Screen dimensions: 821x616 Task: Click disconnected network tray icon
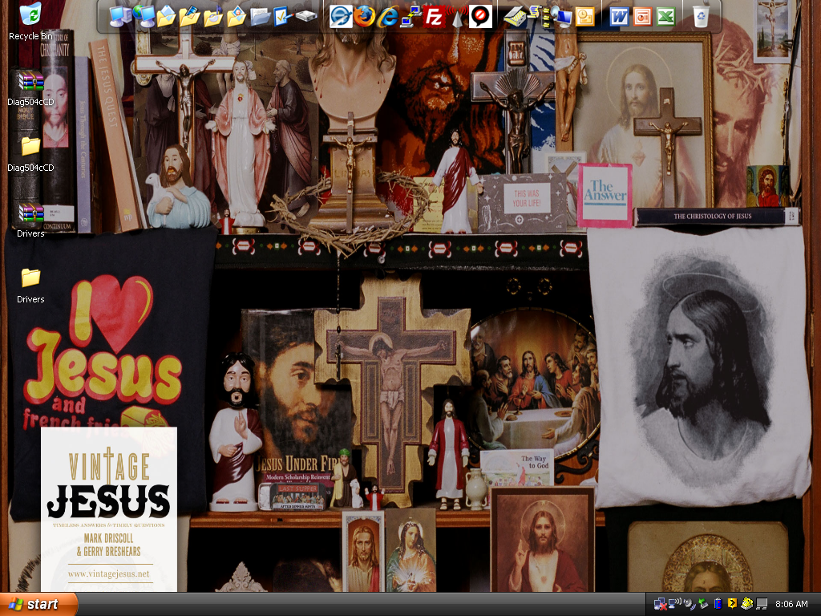click(661, 604)
